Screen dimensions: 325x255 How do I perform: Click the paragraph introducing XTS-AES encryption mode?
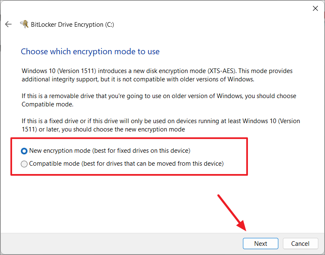coord(157,75)
